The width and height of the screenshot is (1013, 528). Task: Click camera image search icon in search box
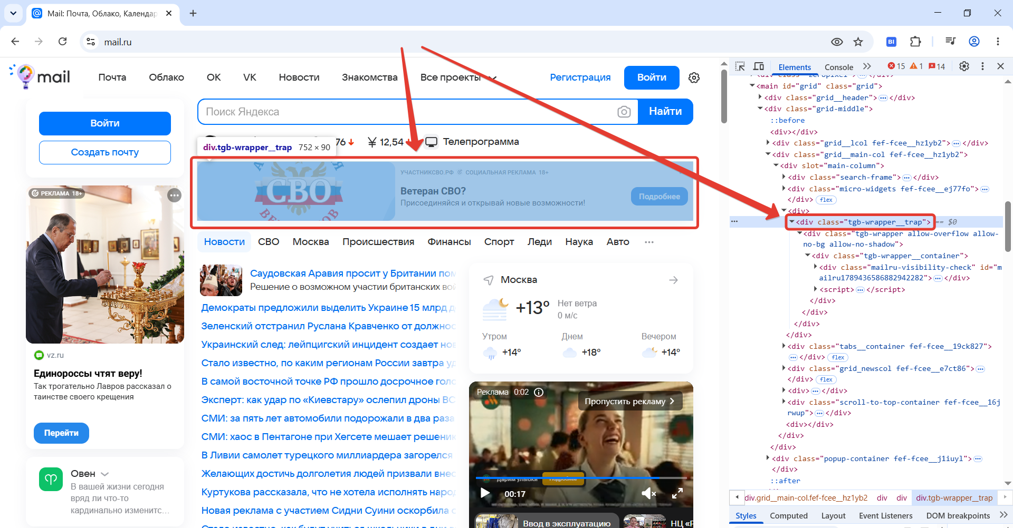click(624, 112)
